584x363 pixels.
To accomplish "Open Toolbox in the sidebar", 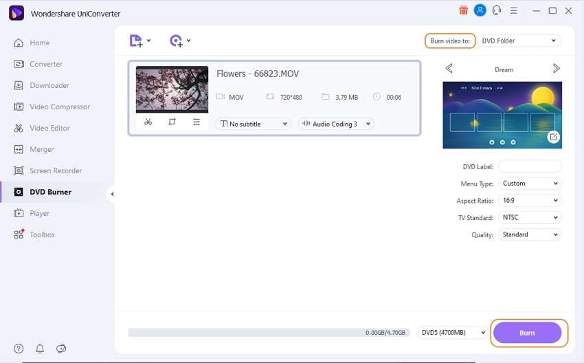I will point(34,234).
